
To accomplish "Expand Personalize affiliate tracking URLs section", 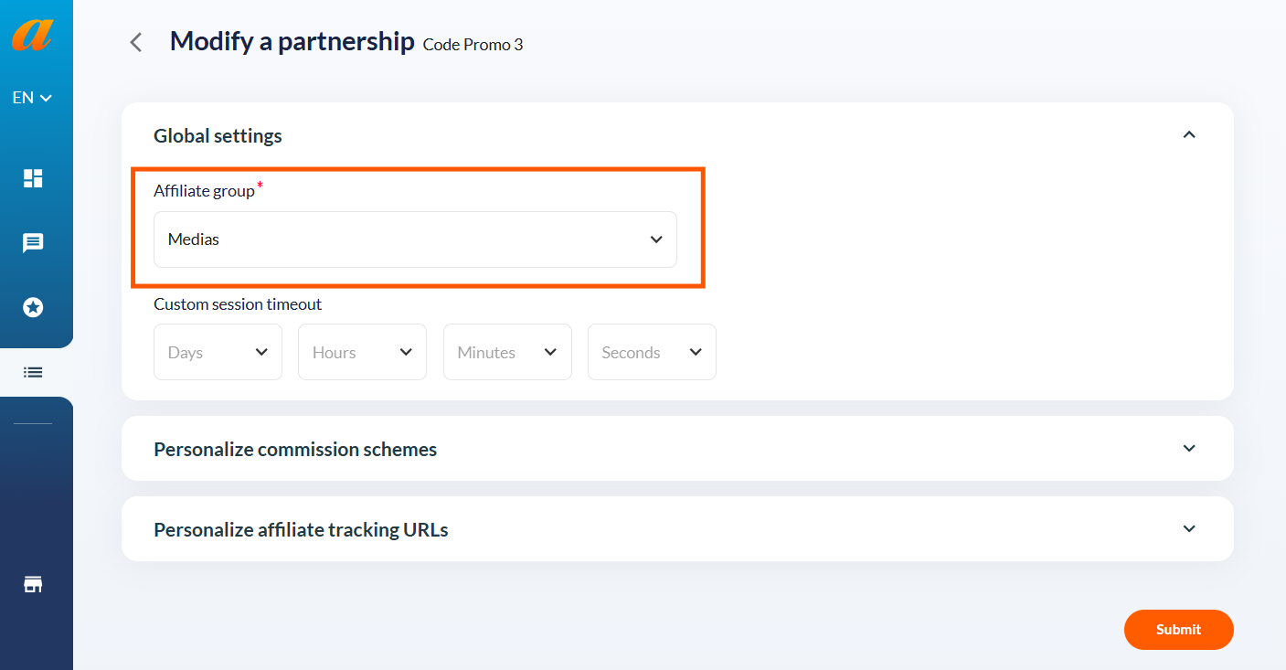I will pyautogui.click(x=1189, y=528).
